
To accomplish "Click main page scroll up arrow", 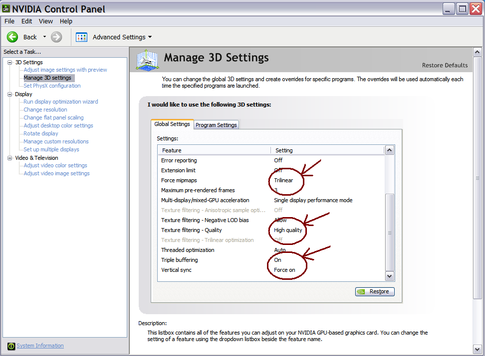I will [478, 52].
